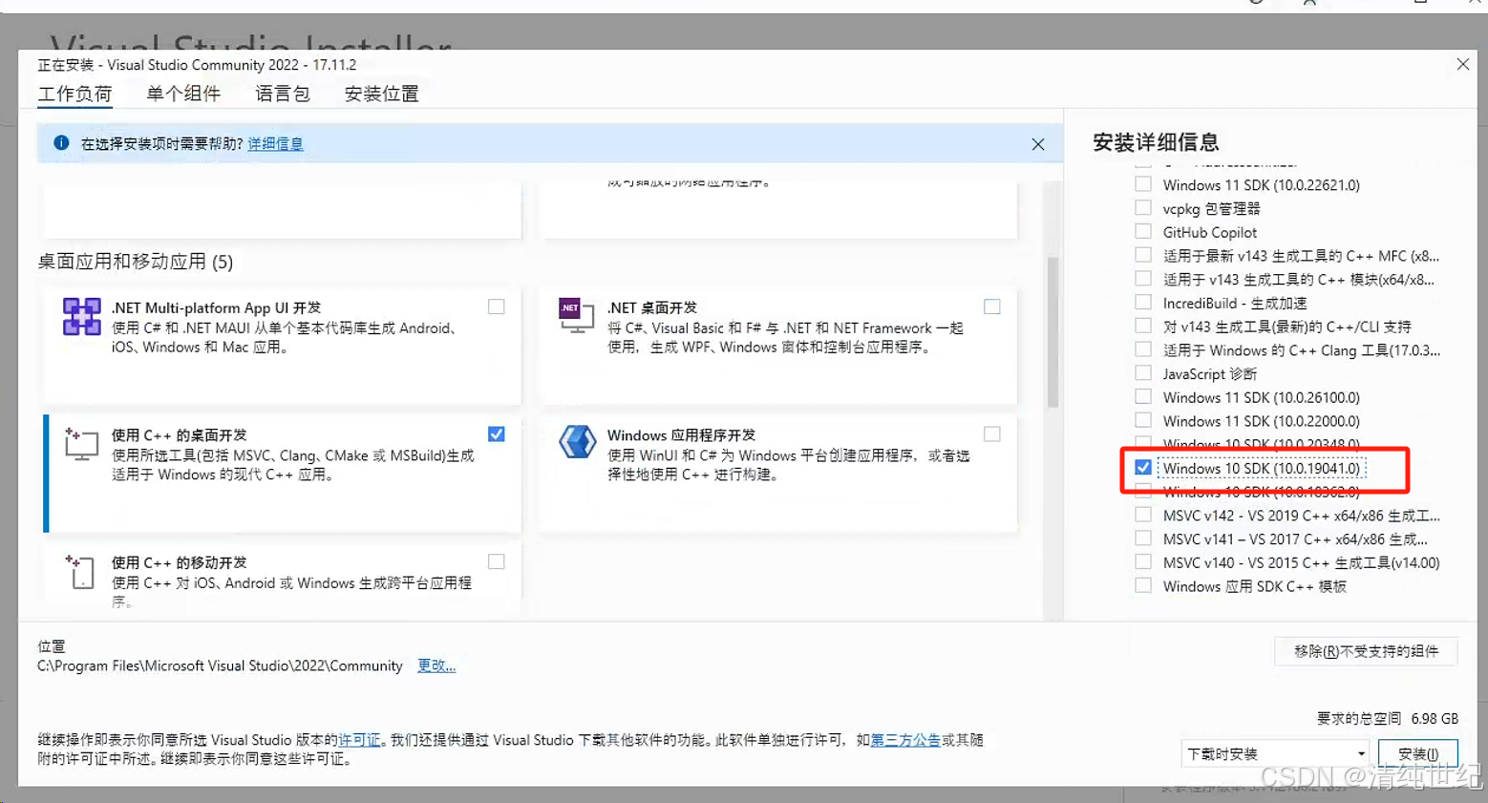Open the 详细信息 help link
The height and width of the screenshot is (803, 1488).
pos(275,143)
